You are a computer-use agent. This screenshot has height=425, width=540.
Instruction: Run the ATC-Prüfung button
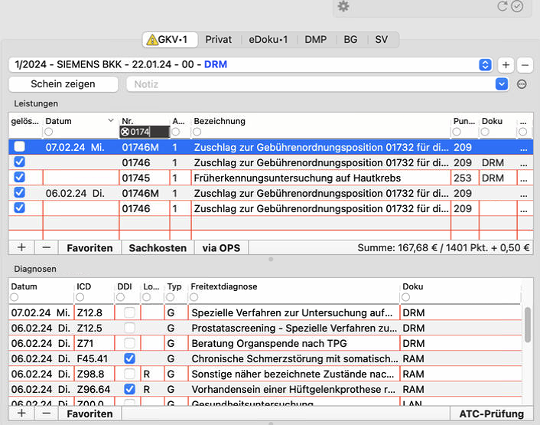pos(492,414)
